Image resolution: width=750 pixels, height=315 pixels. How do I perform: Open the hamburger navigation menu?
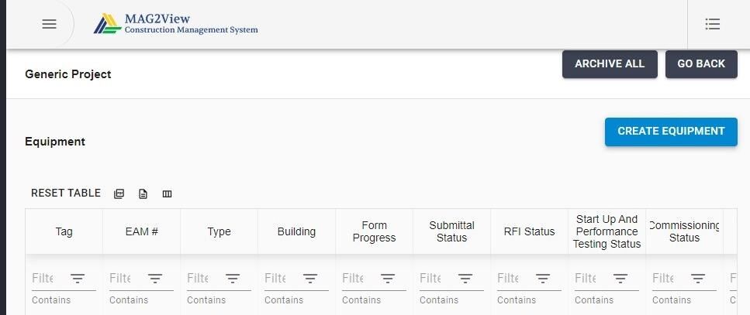coord(50,24)
